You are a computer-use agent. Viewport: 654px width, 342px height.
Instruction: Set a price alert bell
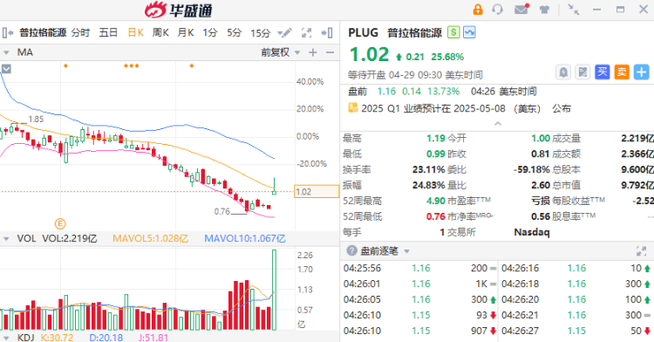tap(563, 72)
